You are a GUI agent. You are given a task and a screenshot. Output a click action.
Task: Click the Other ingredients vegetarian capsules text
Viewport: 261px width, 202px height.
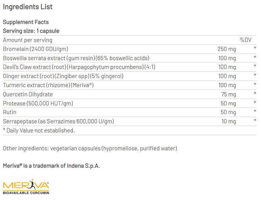pos(90,149)
